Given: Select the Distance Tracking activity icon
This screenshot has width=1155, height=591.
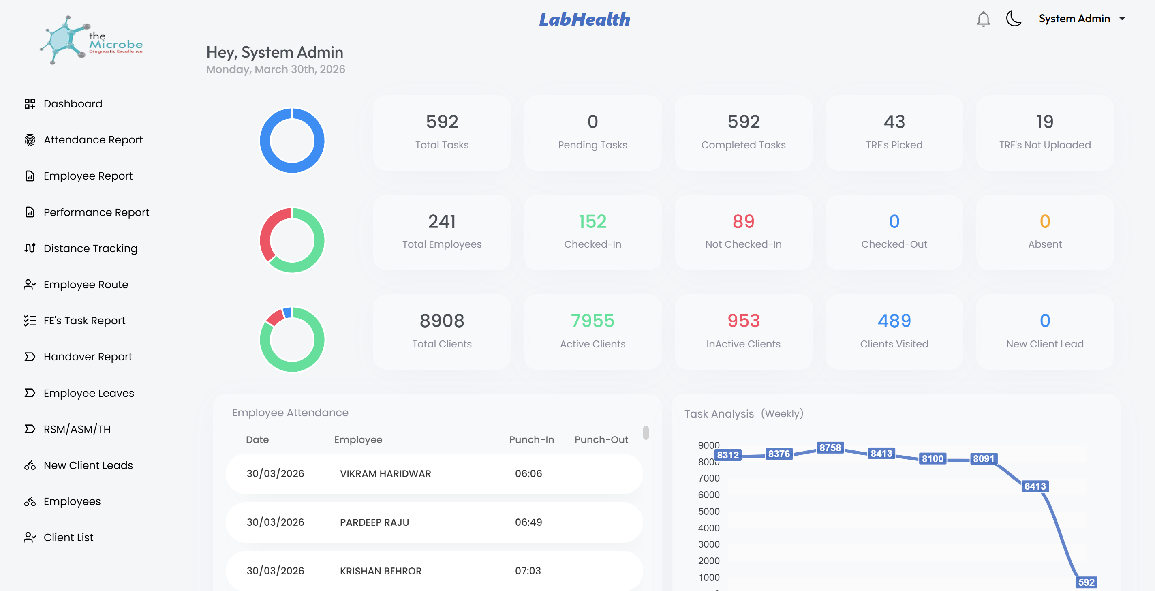Looking at the screenshot, I should pos(30,248).
